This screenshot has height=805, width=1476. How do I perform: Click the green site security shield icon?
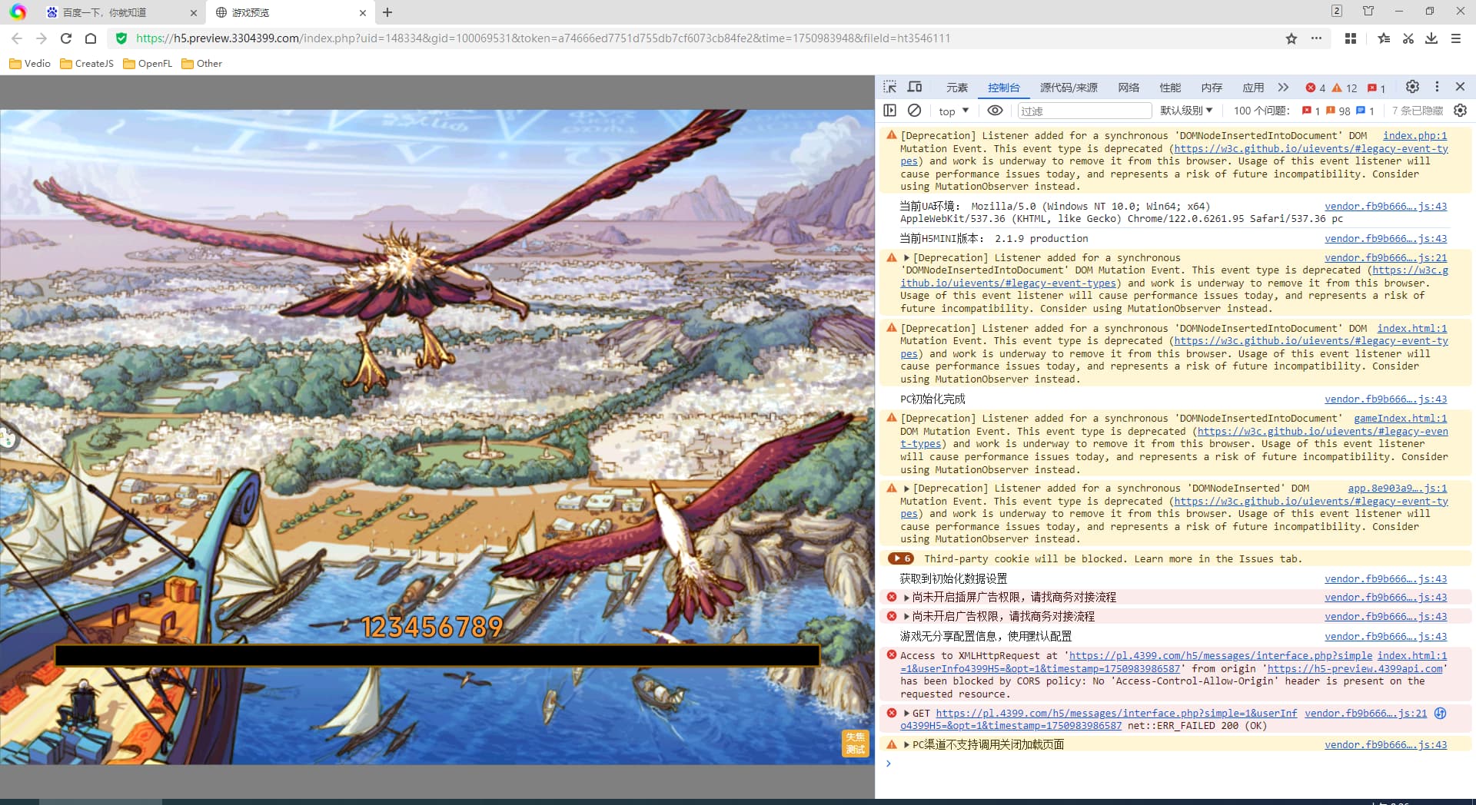[121, 38]
